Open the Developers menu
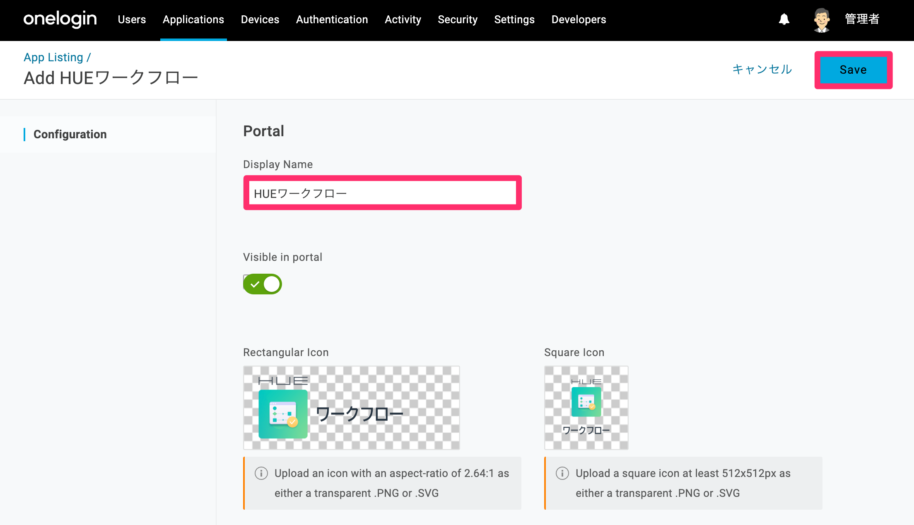 [x=579, y=19]
